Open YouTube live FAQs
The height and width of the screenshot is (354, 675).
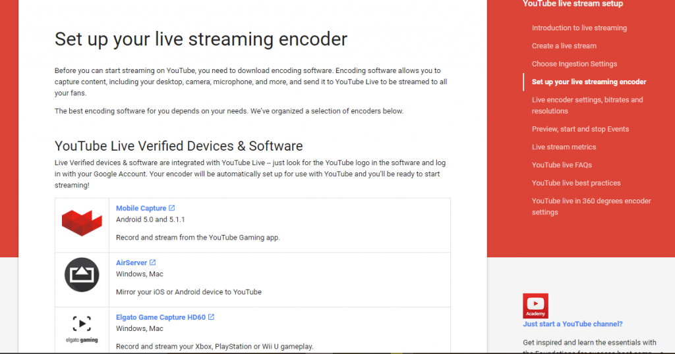tap(562, 165)
